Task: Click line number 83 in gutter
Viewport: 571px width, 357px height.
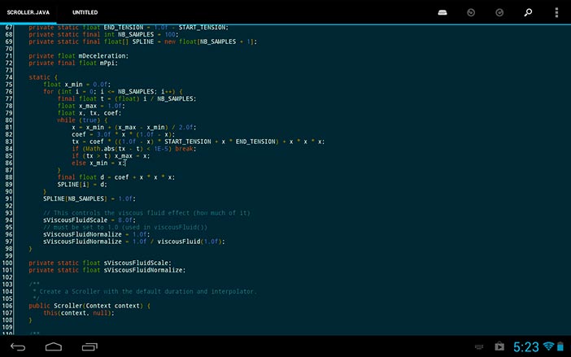Action: click(9, 141)
